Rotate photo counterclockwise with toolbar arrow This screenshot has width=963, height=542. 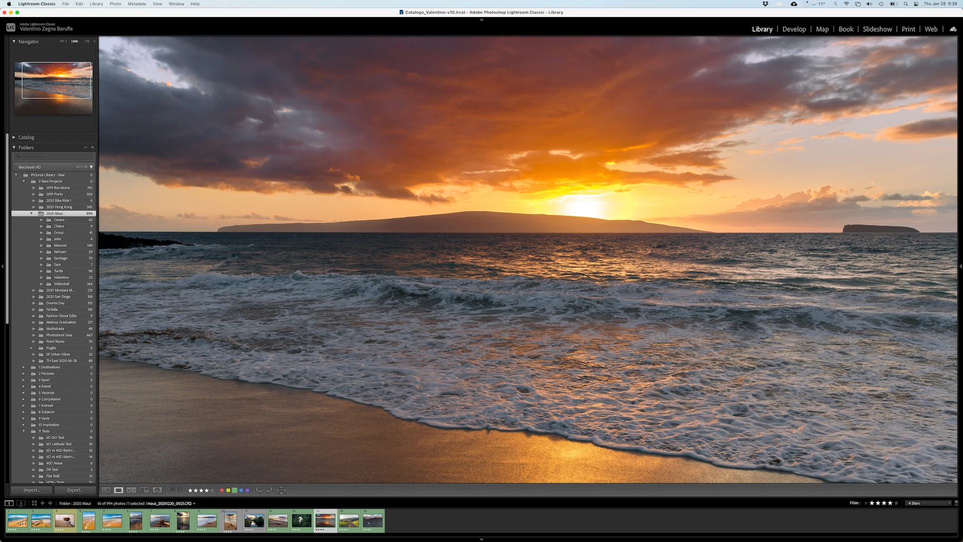click(x=259, y=490)
